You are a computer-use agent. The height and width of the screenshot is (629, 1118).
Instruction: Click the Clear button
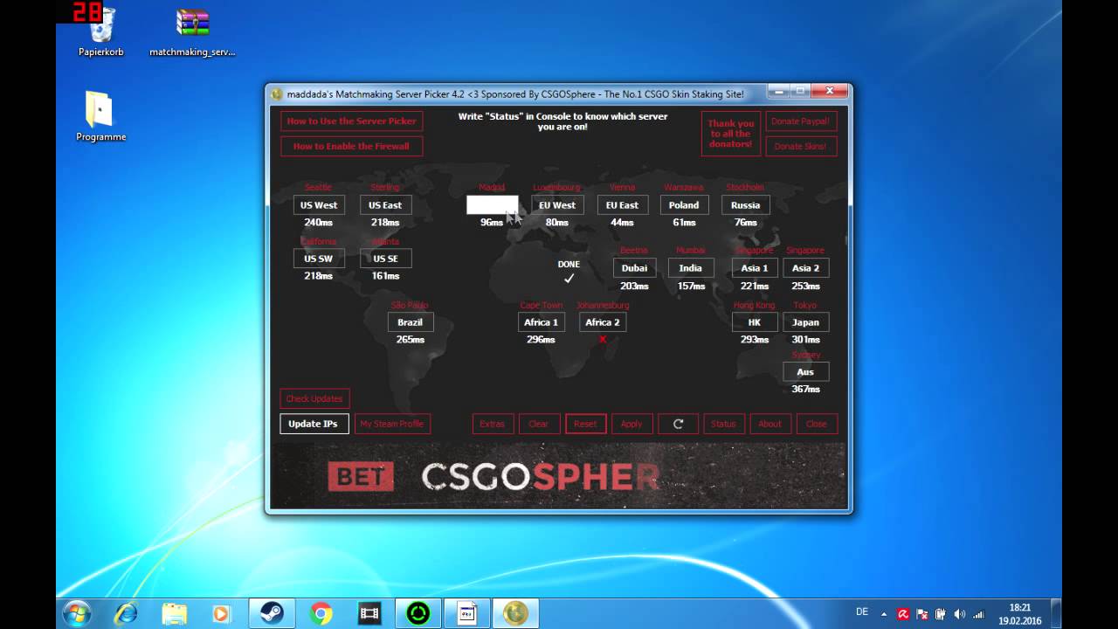(539, 424)
